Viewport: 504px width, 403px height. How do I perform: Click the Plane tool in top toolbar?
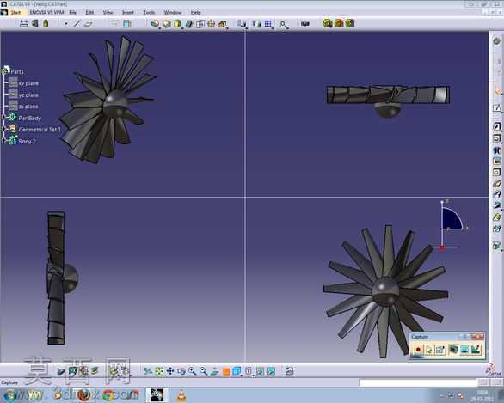pyautogui.click(x=89, y=24)
